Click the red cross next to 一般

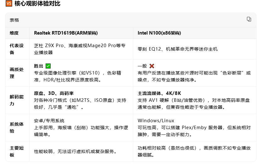(152, 66)
